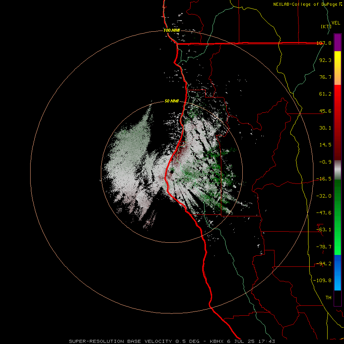344x344 pixels.
Task: Pick the yellow-orange segment of velocity scale
Action: coord(338,68)
